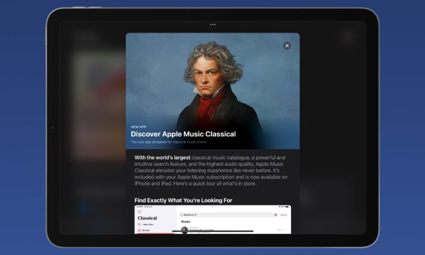Click the NEW APP label
Viewport: 425px width, 255px height.
click(139, 127)
